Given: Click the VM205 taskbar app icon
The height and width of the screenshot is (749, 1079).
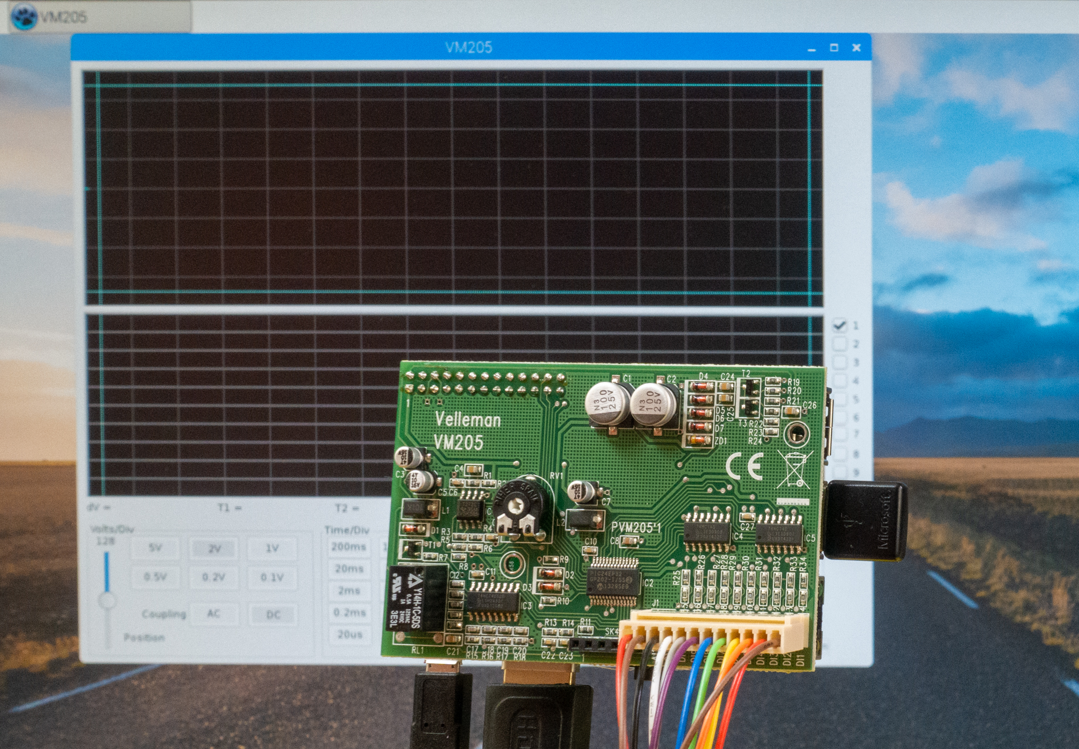Looking at the screenshot, I should 25,16.
